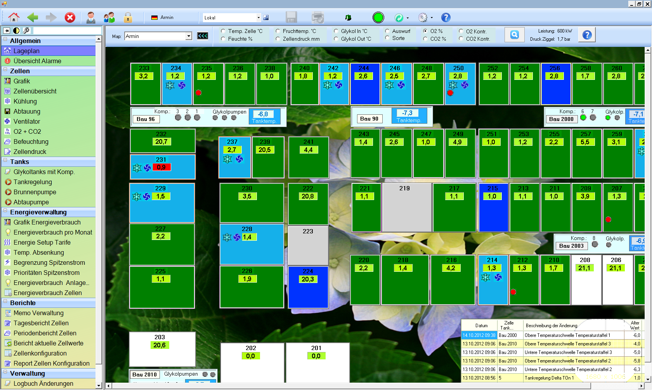Click the collapse arrows button beside Map
Image resolution: width=652 pixels, height=390 pixels.
(x=203, y=36)
